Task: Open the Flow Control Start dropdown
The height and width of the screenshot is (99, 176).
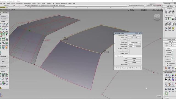Action: (134, 58)
